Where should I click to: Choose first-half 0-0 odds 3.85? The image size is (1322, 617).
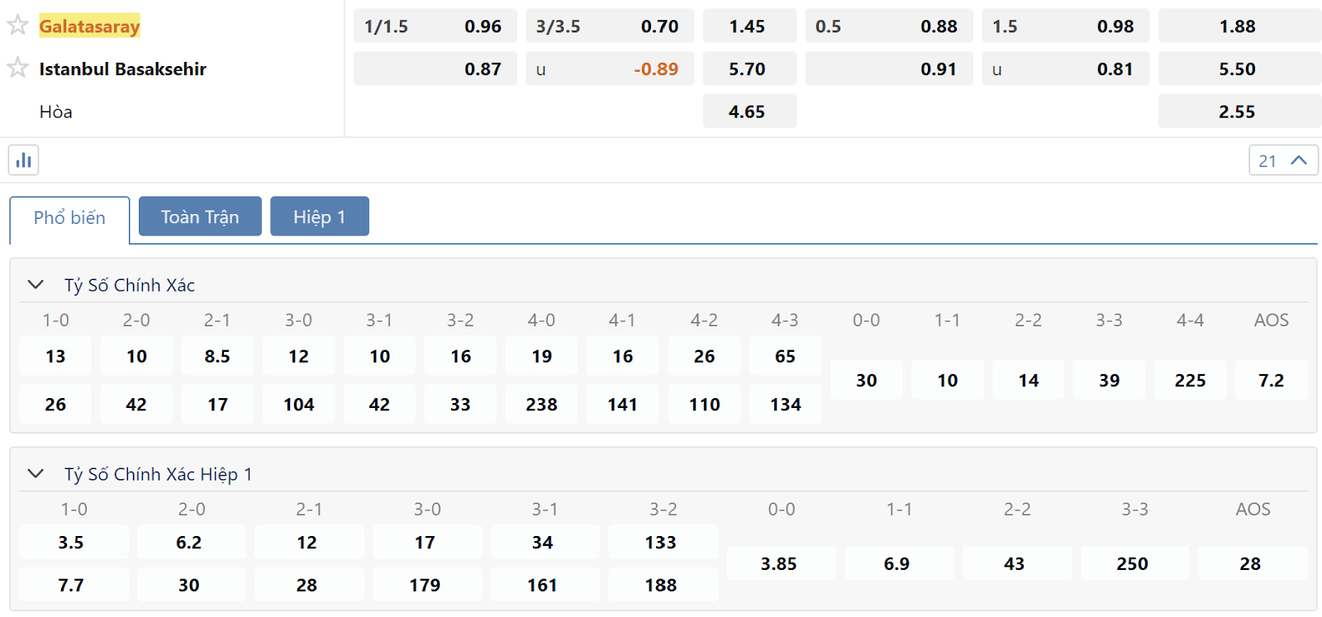pos(781,563)
